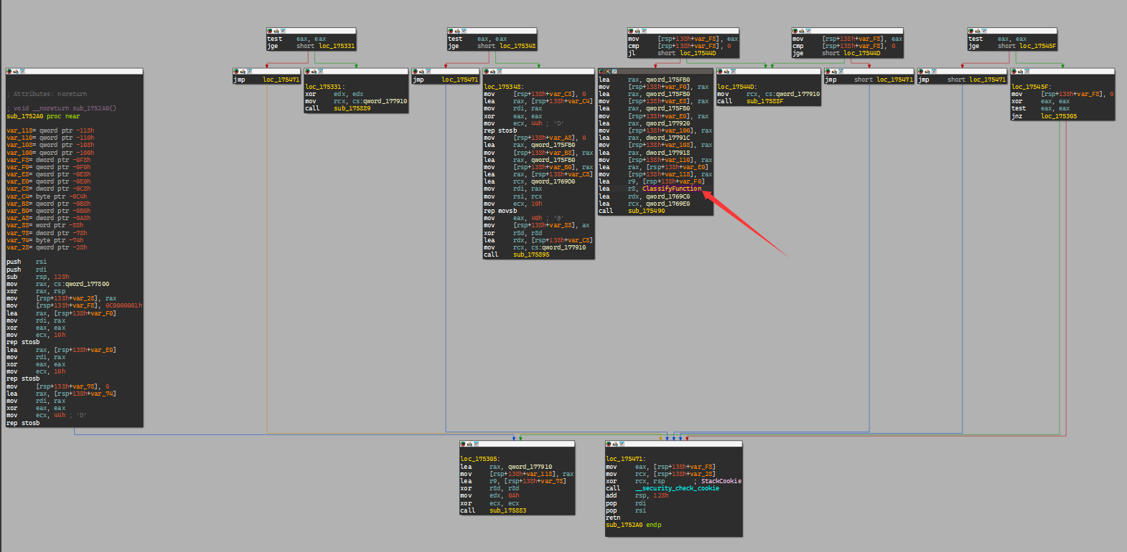Image resolution: width=1127 pixels, height=552 pixels.
Task: Click the node color icon on the loc_17545F block
Action: pyautogui.click(x=1014, y=72)
